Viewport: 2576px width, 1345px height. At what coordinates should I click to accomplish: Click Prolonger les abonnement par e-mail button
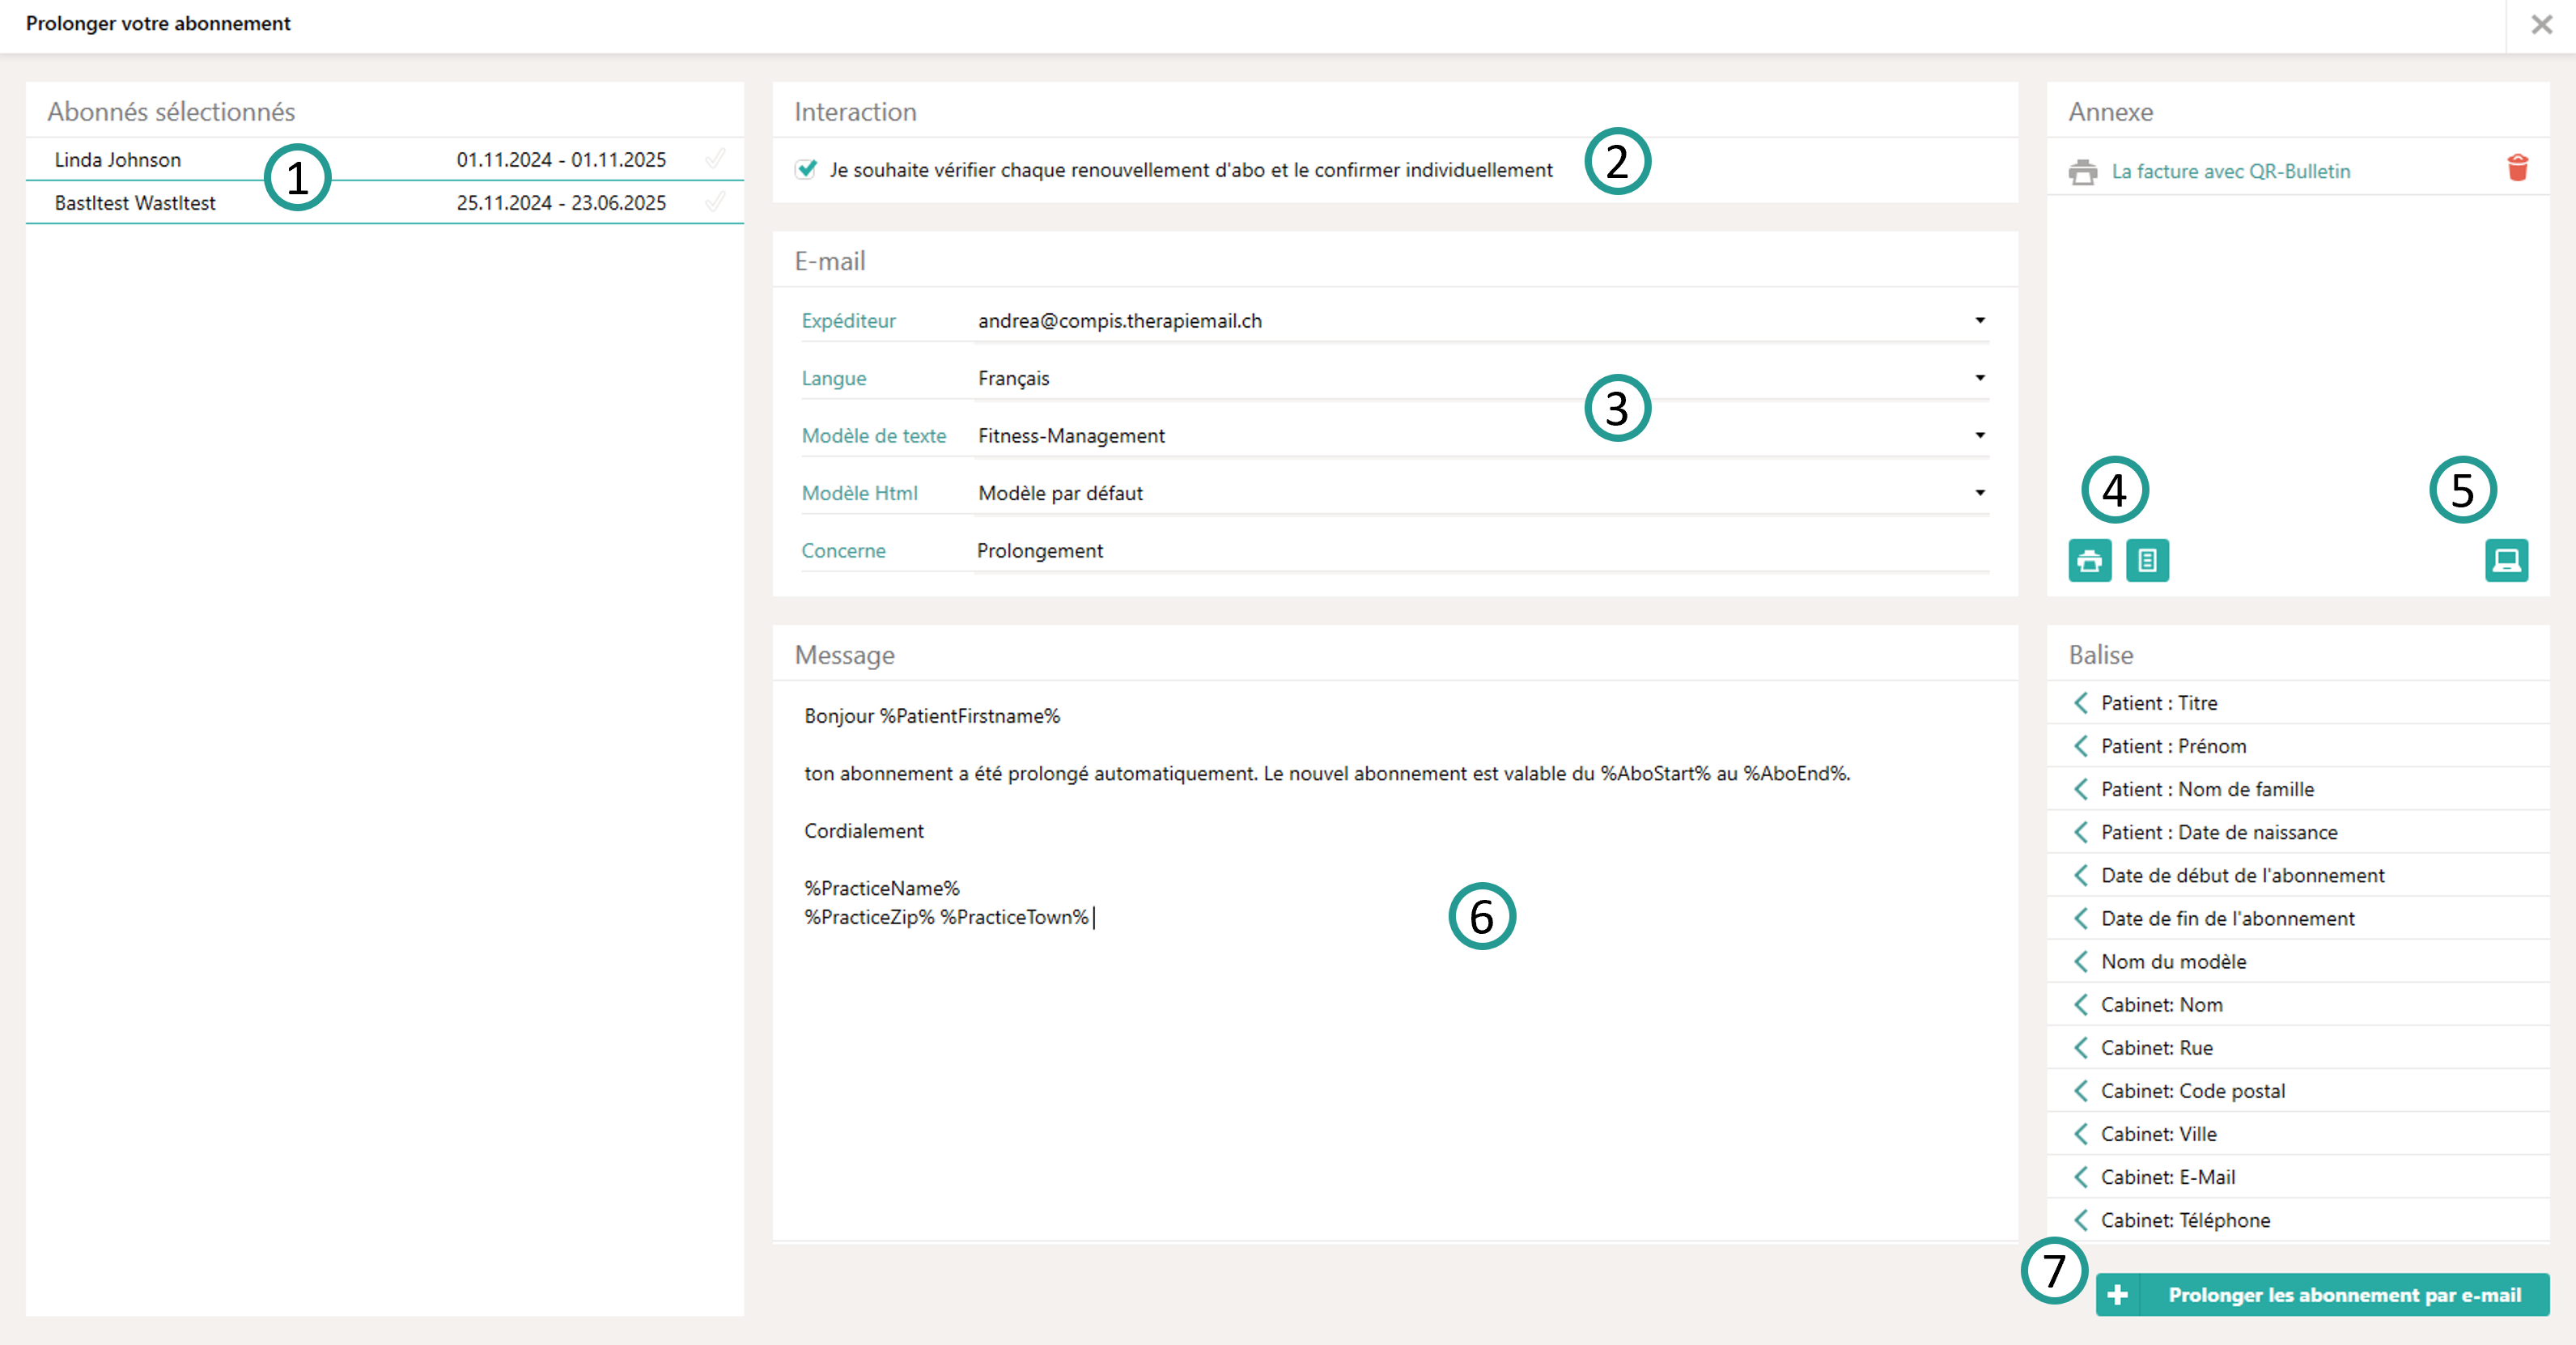[2322, 1295]
